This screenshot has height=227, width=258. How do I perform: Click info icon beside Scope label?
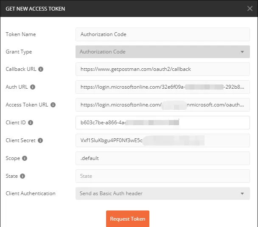[25, 158]
